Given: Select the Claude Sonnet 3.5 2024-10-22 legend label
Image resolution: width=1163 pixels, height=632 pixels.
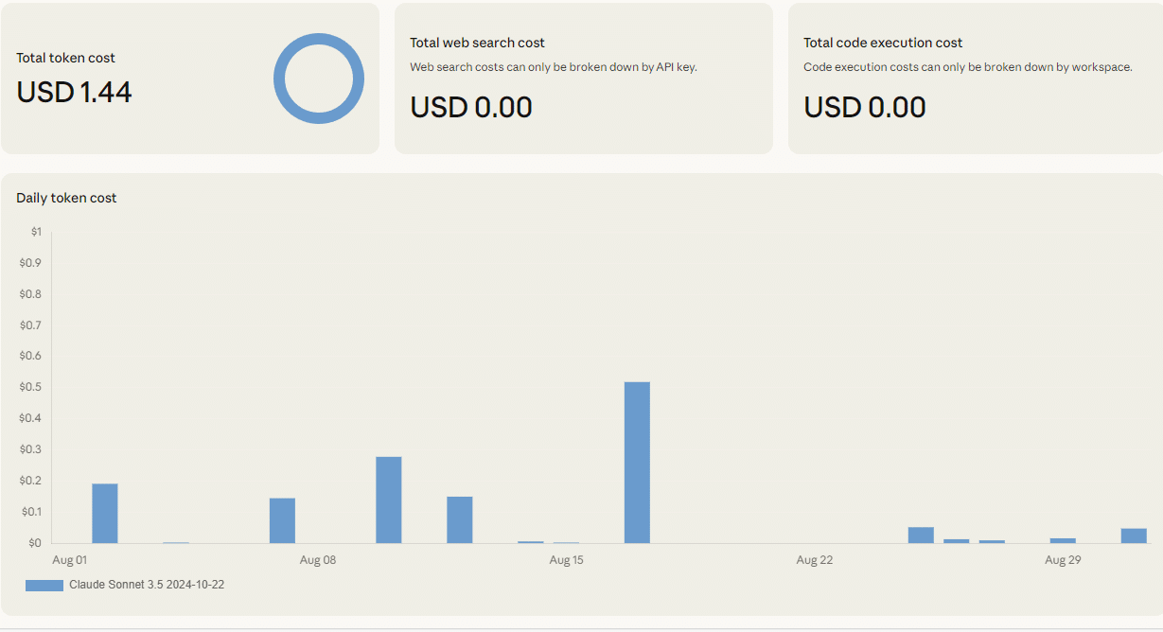Looking at the screenshot, I should point(147,585).
